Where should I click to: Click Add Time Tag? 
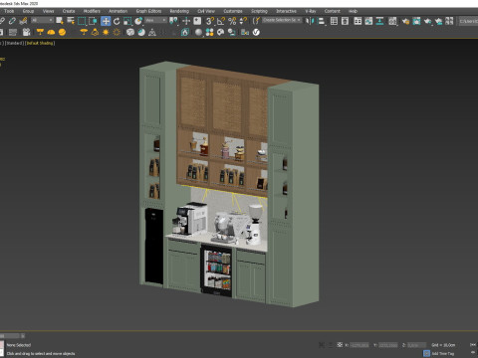click(x=443, y=354)
